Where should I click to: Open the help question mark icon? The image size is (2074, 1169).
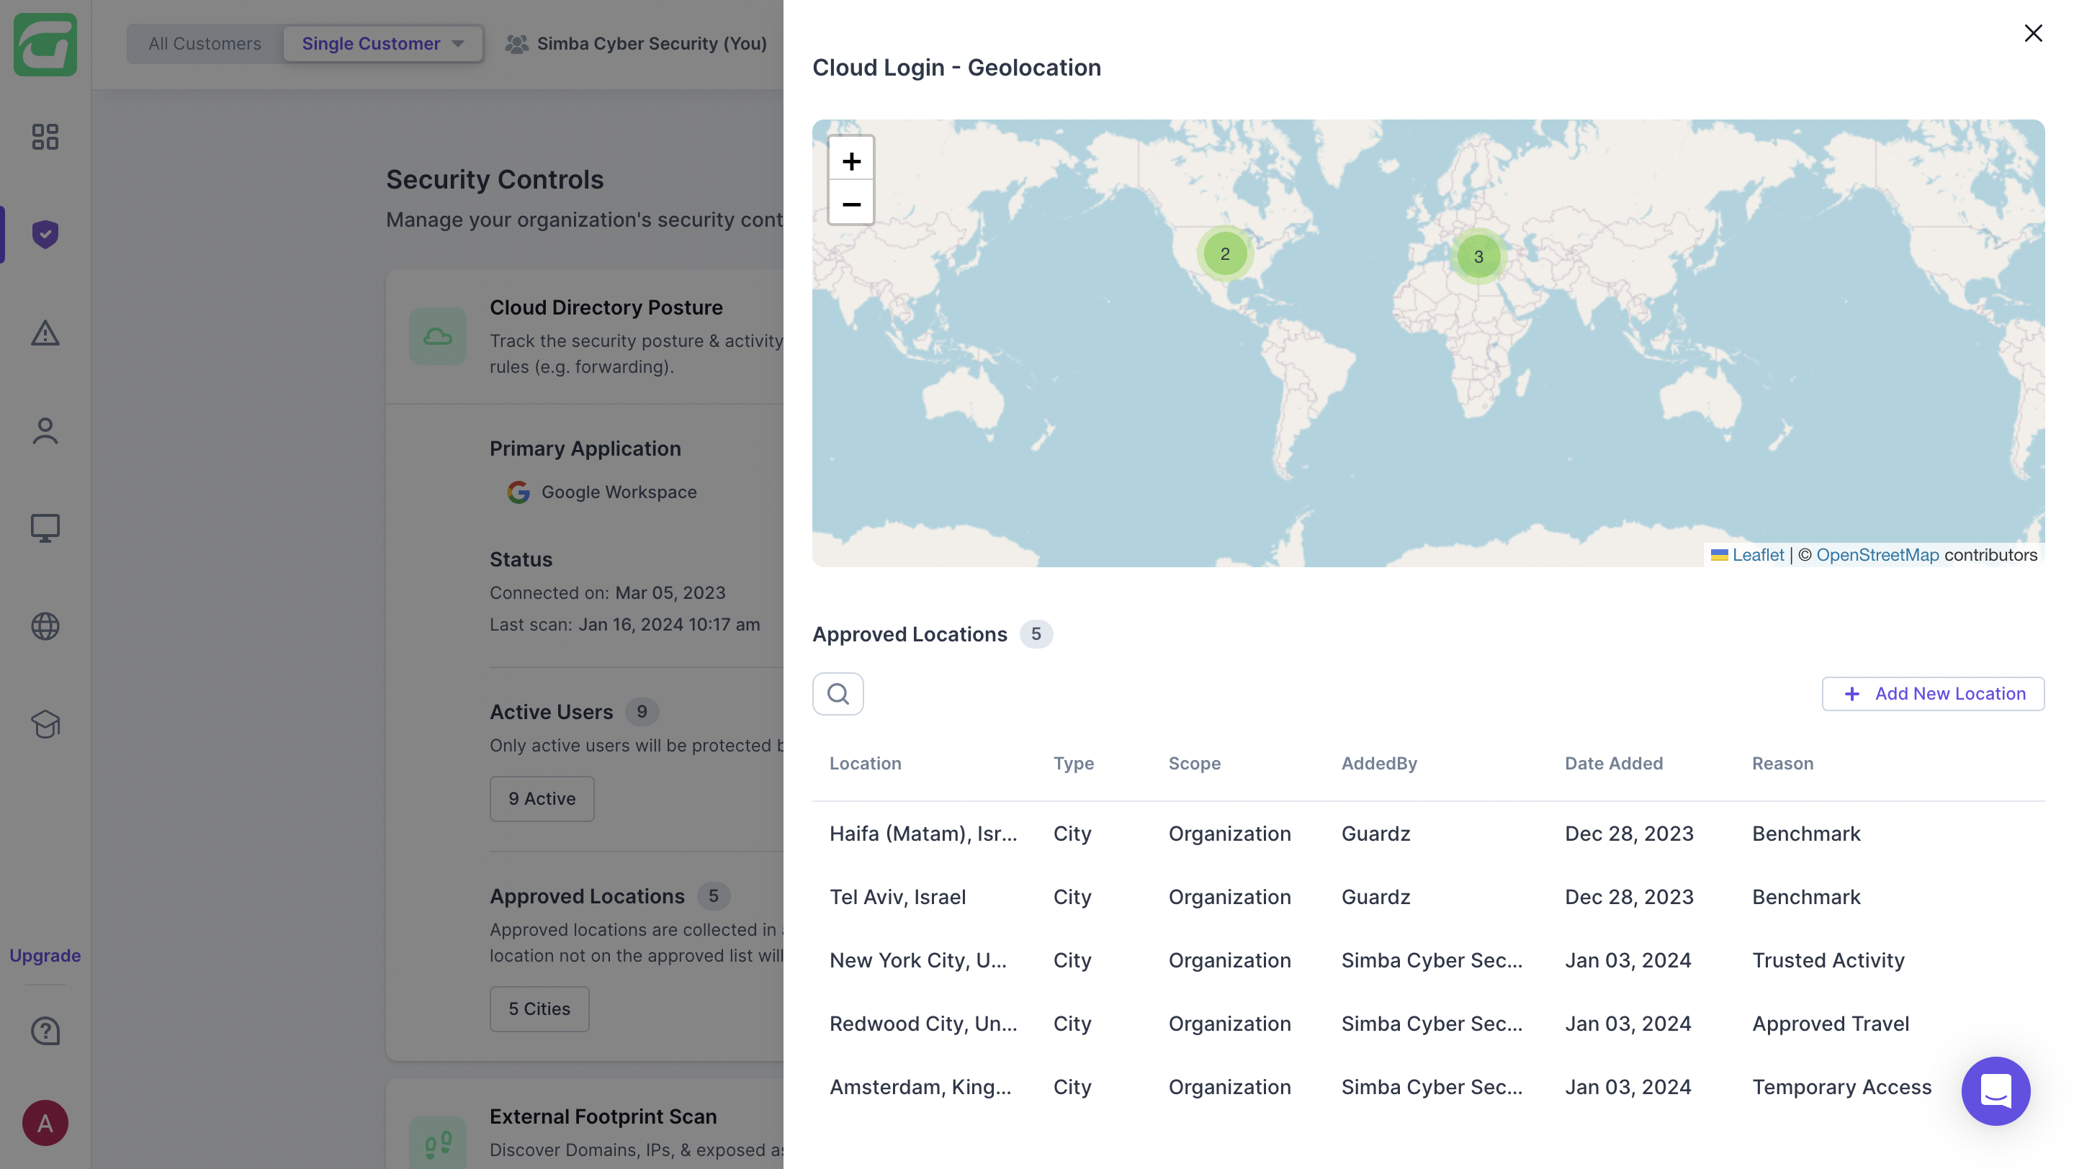45,1031
